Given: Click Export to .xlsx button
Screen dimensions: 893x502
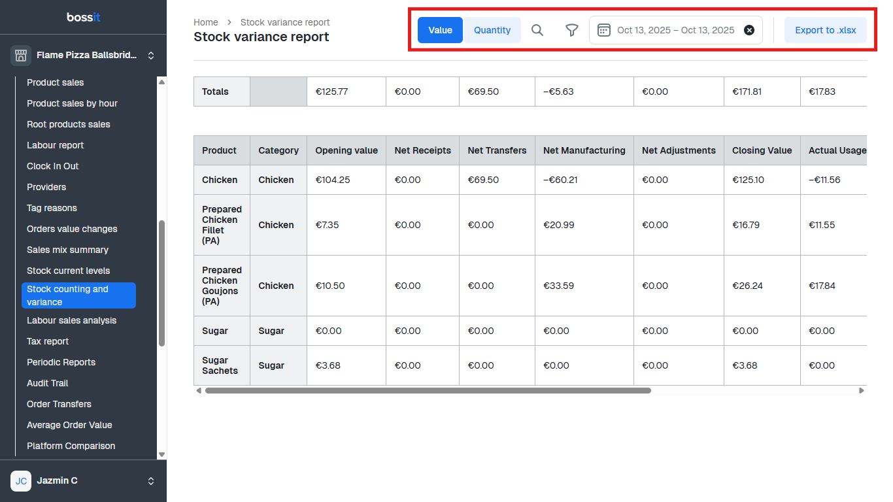Looking at the screenshot, I should [825, 30].
